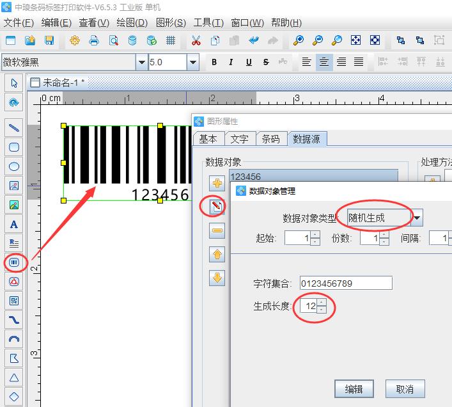Screen dimensions: 452x407
Task: Add a data object with plus icon
Action: coord(217,183)
